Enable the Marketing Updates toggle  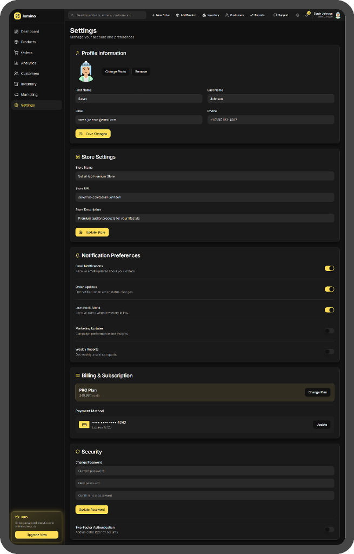pos(329,331)
